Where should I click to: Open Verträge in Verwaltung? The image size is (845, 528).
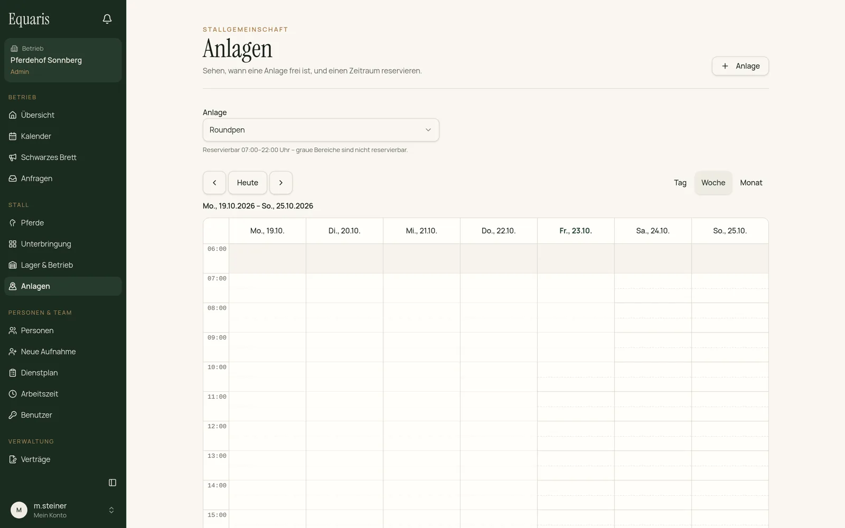(63, 459)
